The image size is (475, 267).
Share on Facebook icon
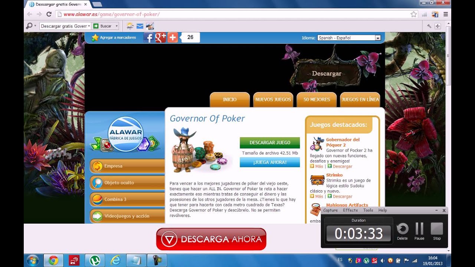point(148,37)
